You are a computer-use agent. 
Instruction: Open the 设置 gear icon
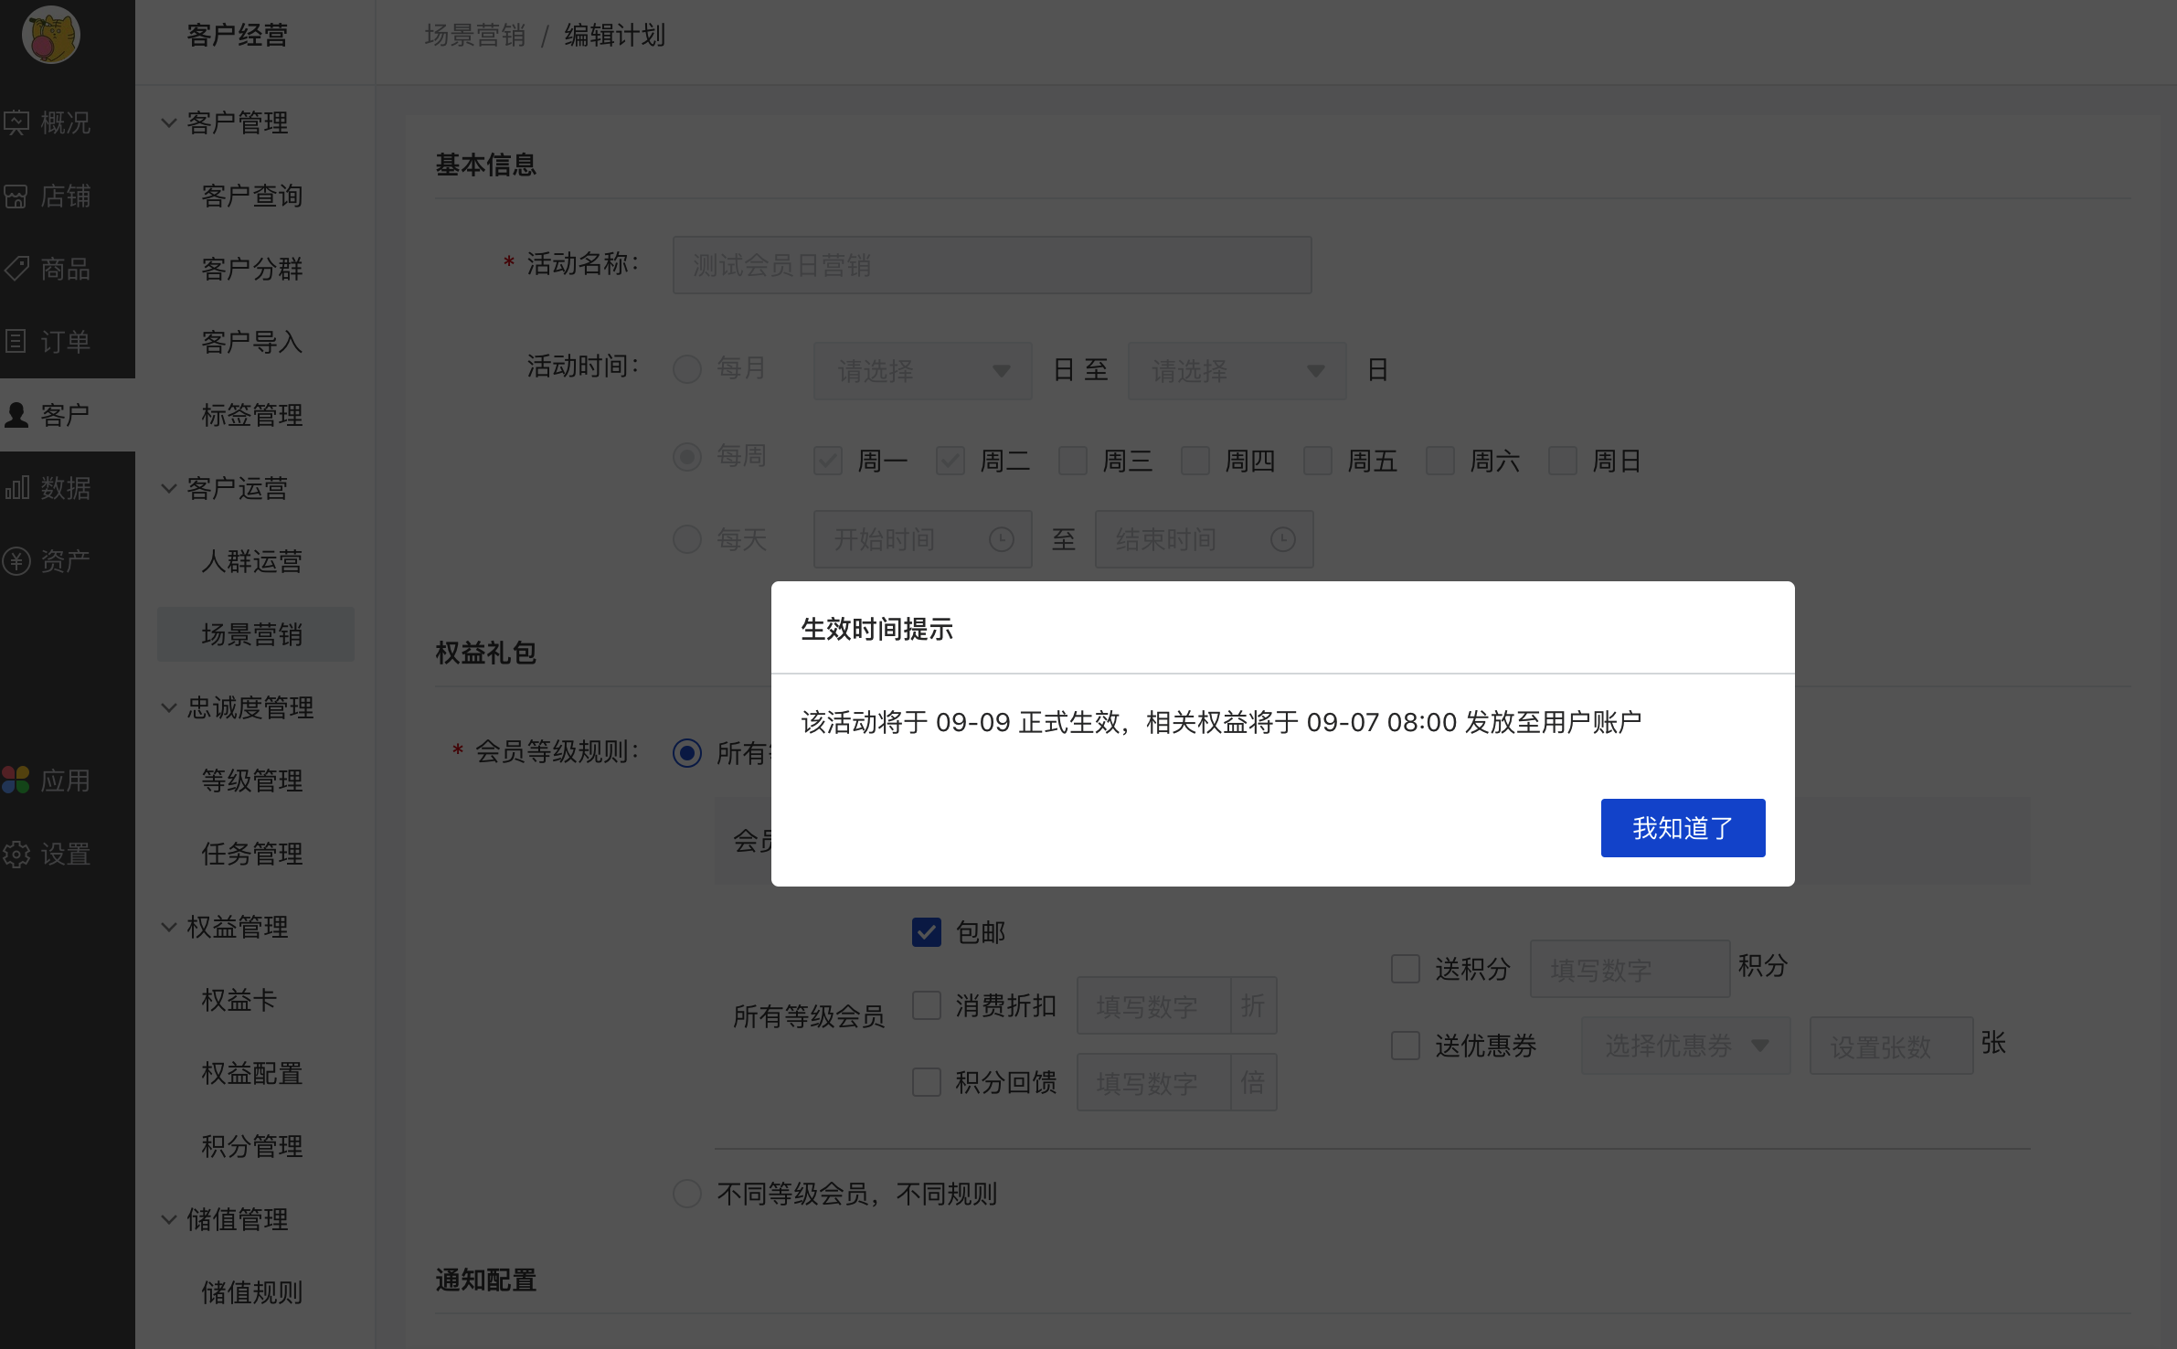click(16, 854)
